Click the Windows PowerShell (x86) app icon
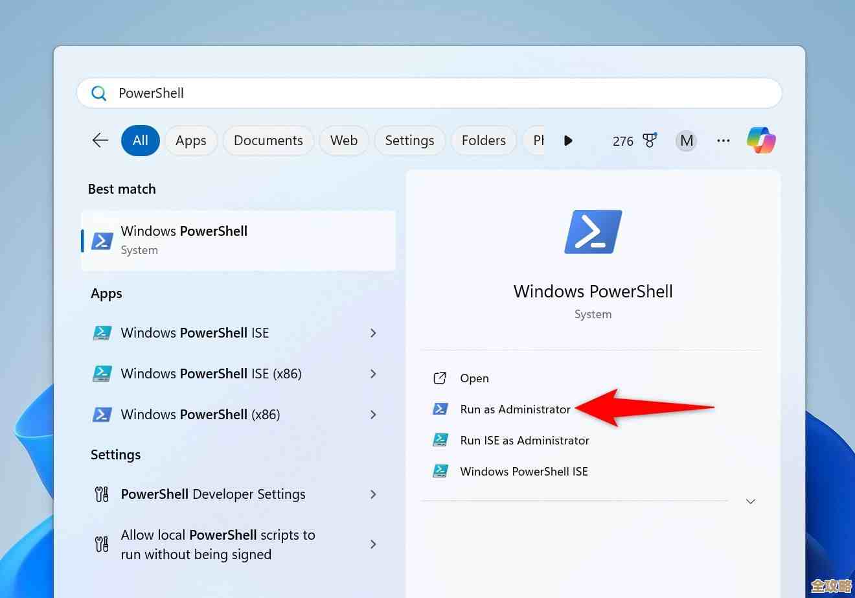 click(x=102, y=415)
